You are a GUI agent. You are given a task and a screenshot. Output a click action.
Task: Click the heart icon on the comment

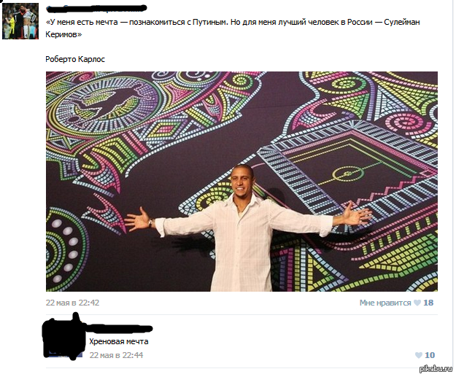[x=418, y=355]
